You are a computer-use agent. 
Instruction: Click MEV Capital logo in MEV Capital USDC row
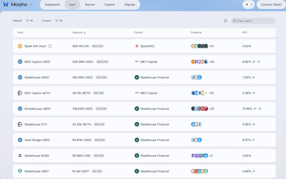pos(137,62)
